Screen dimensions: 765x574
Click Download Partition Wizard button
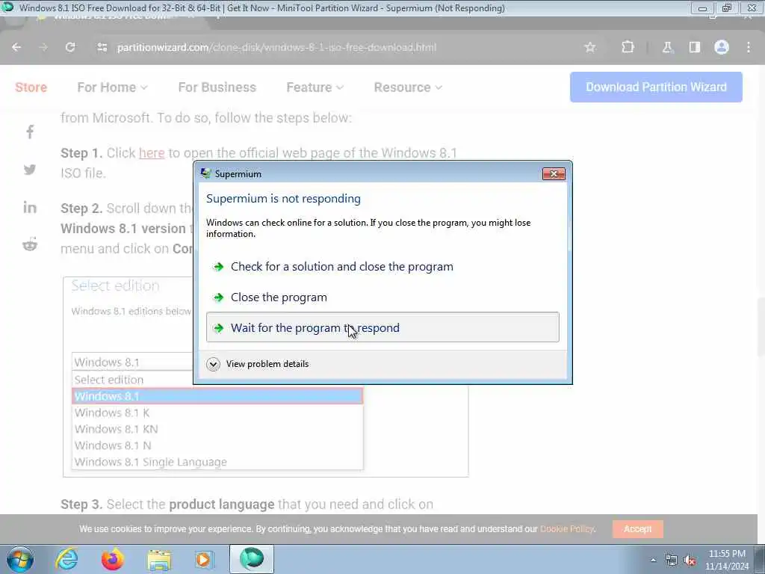[656, 87]
